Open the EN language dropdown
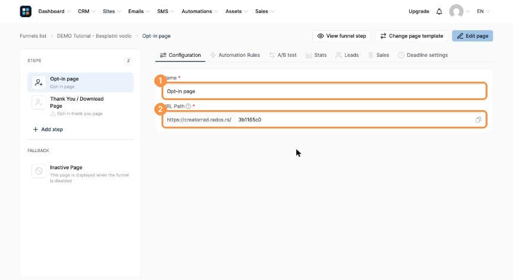This screenshot has width=513, height=280. coord(483,11)
